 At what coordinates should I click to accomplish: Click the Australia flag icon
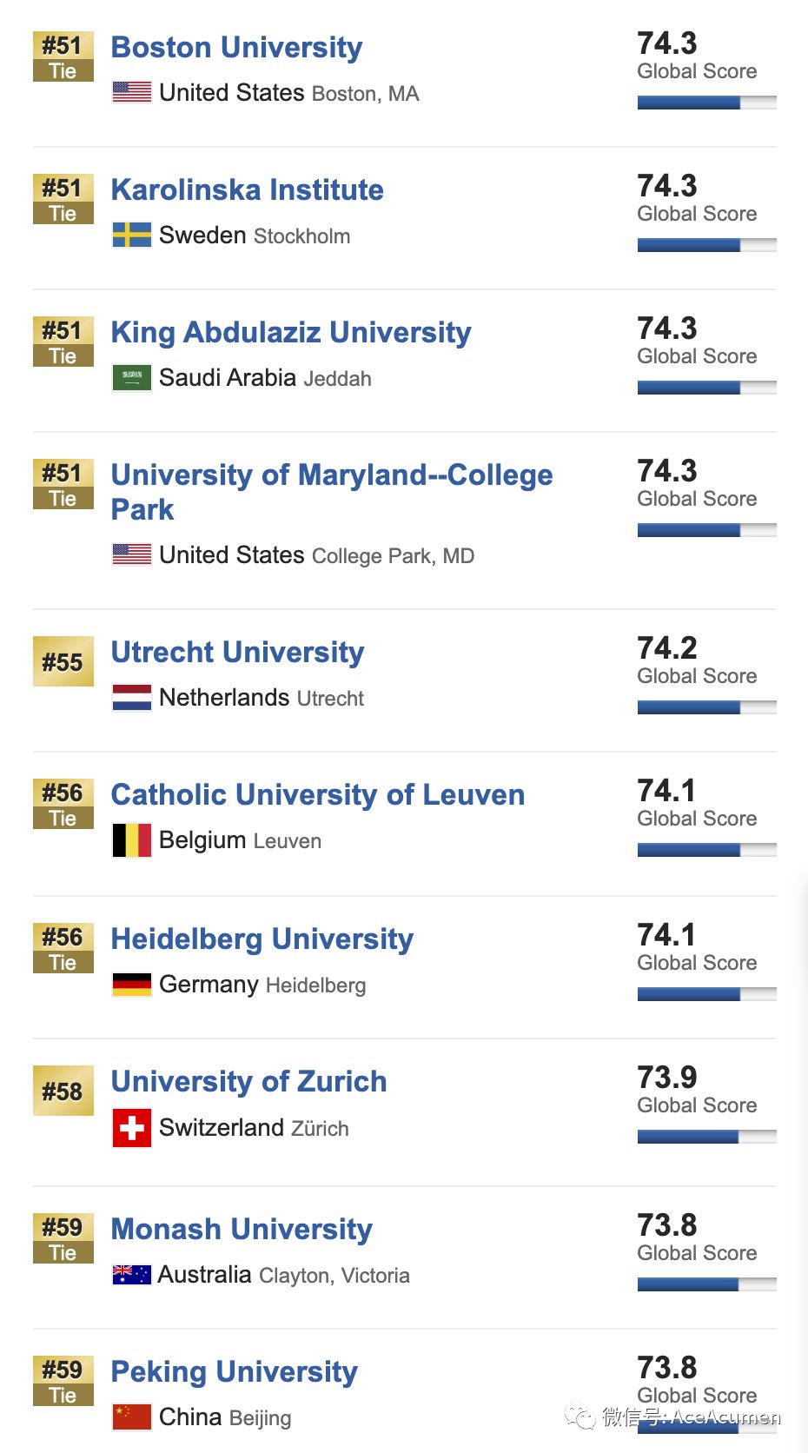[132, 1275]
